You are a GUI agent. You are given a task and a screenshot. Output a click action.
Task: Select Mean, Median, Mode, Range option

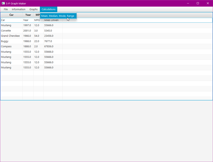[58, 16]
